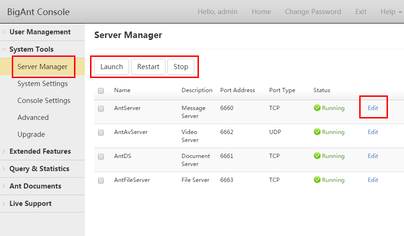Image resolution: width=404 pixels, height=236 pixels.
Task: Open Server Manager in the sidebar
Action: coord(42,67)
